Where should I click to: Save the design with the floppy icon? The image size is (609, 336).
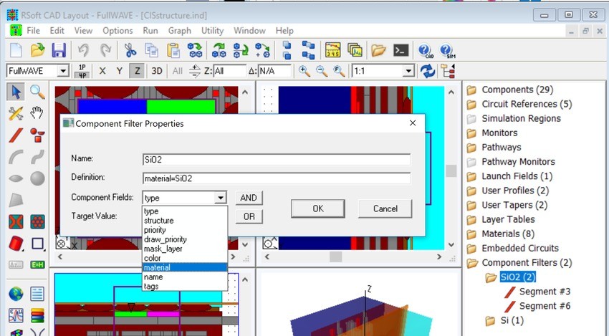point(59,50)
